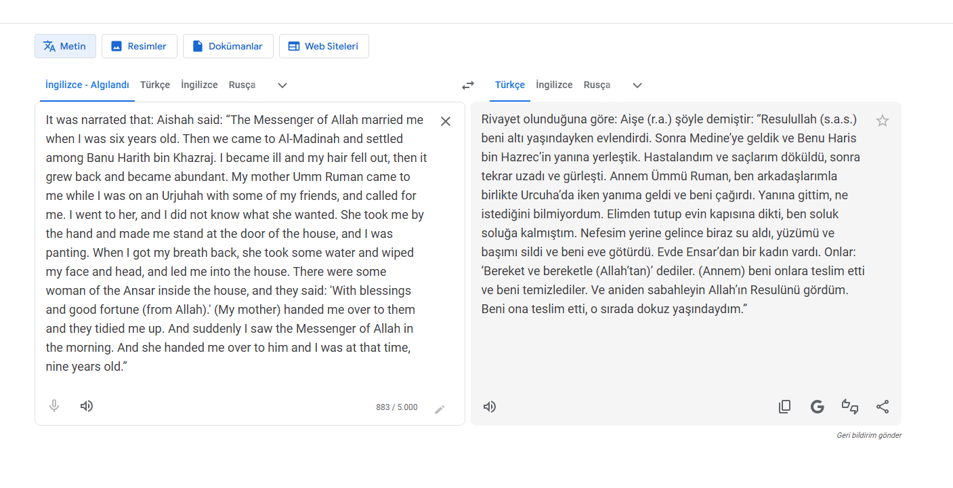Save translation with the star icon

(882, 121)
